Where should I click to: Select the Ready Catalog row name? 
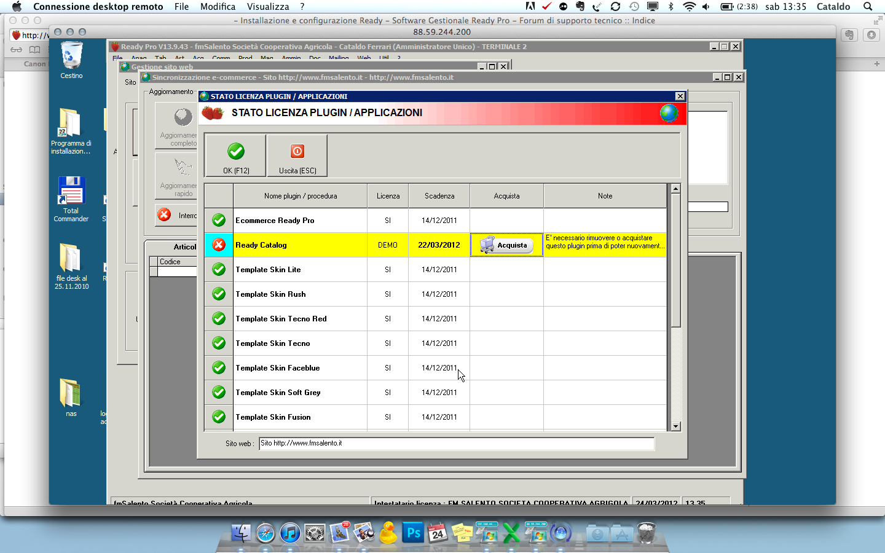pos(261,245)
